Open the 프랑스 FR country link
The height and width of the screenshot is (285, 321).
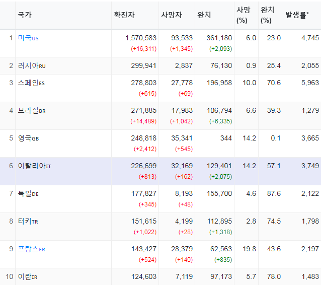pyautogui.click(x=31, y=249)
